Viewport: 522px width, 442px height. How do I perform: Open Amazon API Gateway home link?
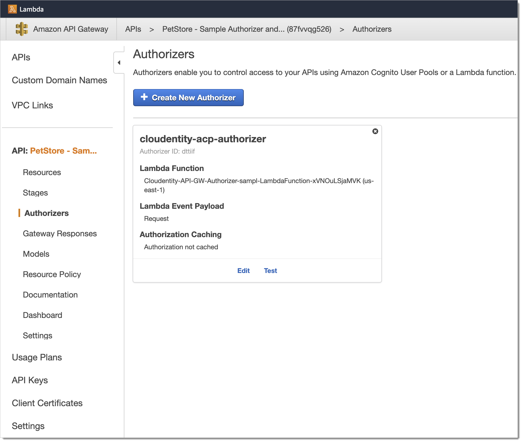tap(71, 29)
